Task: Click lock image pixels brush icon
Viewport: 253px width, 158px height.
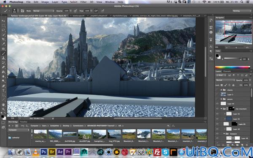Action: pos(226,85)
